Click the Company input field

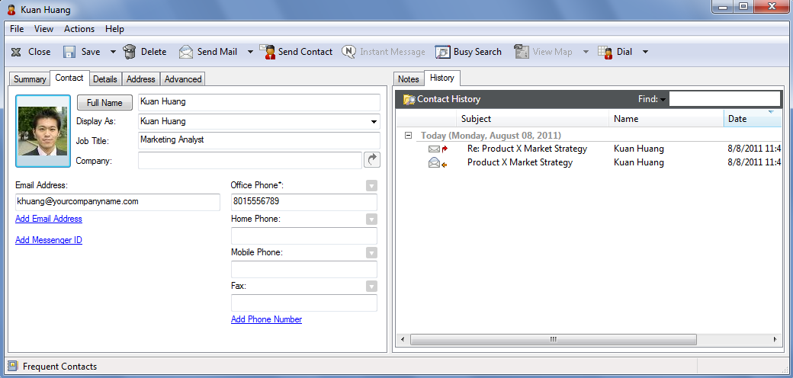(x=250, y=160)
